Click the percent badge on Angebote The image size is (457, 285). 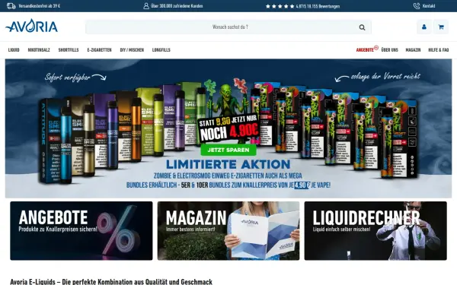tap(376, 47)
